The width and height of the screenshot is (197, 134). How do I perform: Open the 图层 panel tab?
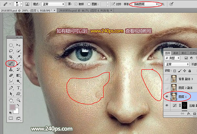point(167,53)
